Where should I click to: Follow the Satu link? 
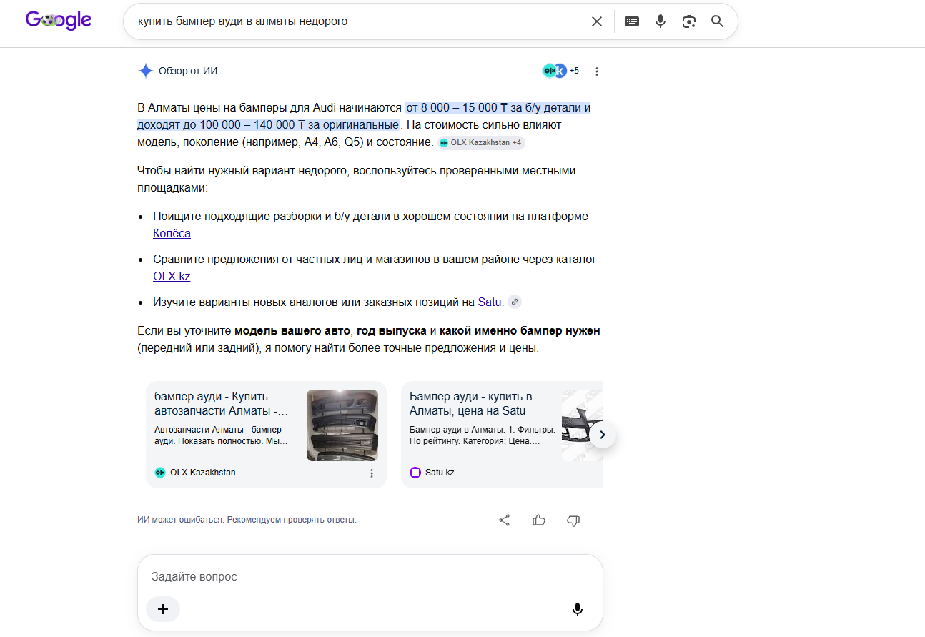[489, 302]
